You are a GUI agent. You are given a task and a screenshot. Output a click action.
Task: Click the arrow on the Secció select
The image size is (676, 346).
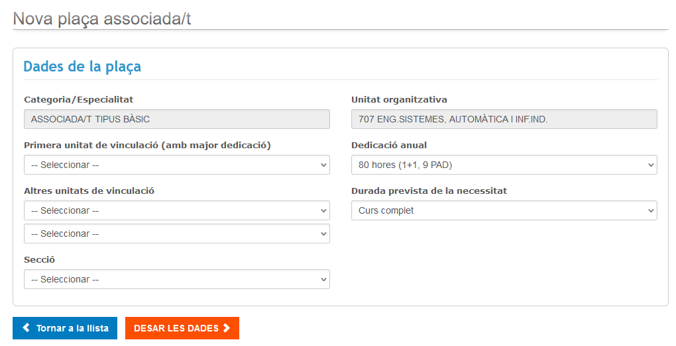pos(323,279)
